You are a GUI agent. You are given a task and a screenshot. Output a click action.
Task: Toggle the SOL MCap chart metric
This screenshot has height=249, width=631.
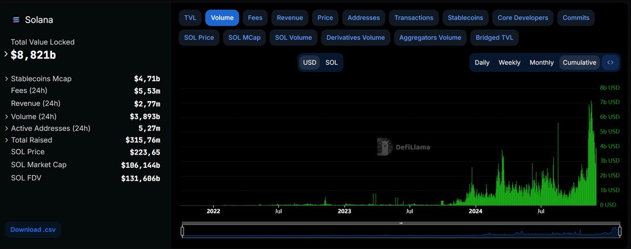click(x=245, y=37)
